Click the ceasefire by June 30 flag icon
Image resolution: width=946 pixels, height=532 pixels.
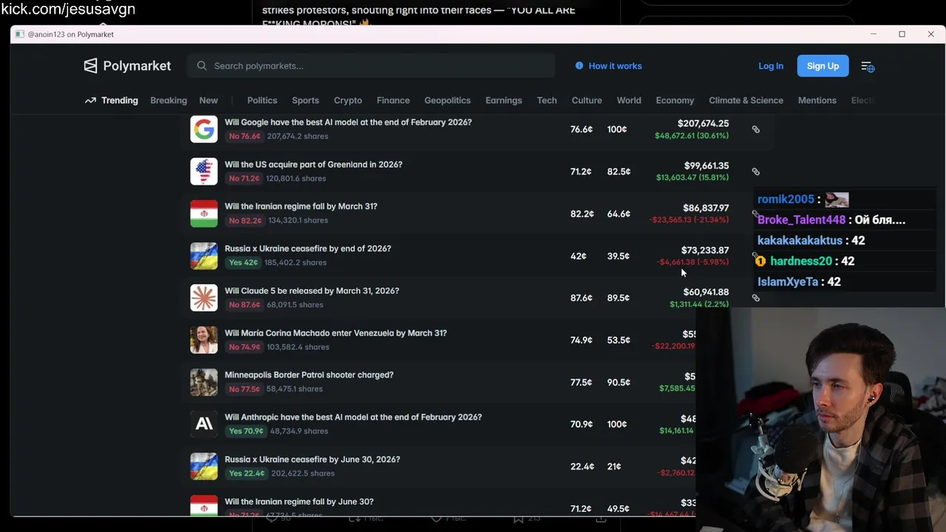[204, 466]
